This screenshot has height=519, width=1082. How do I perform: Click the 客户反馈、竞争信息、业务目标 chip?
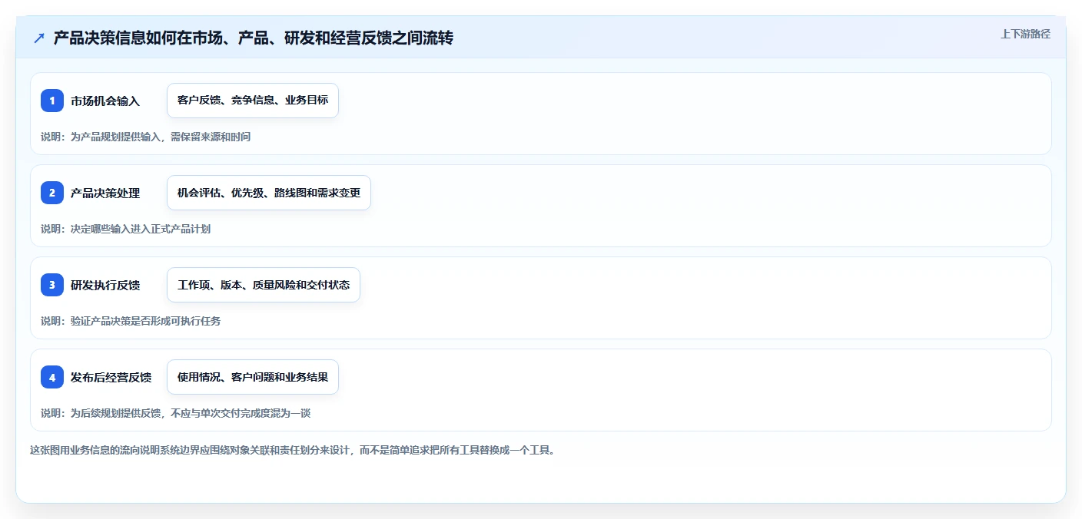coord(253,101)
